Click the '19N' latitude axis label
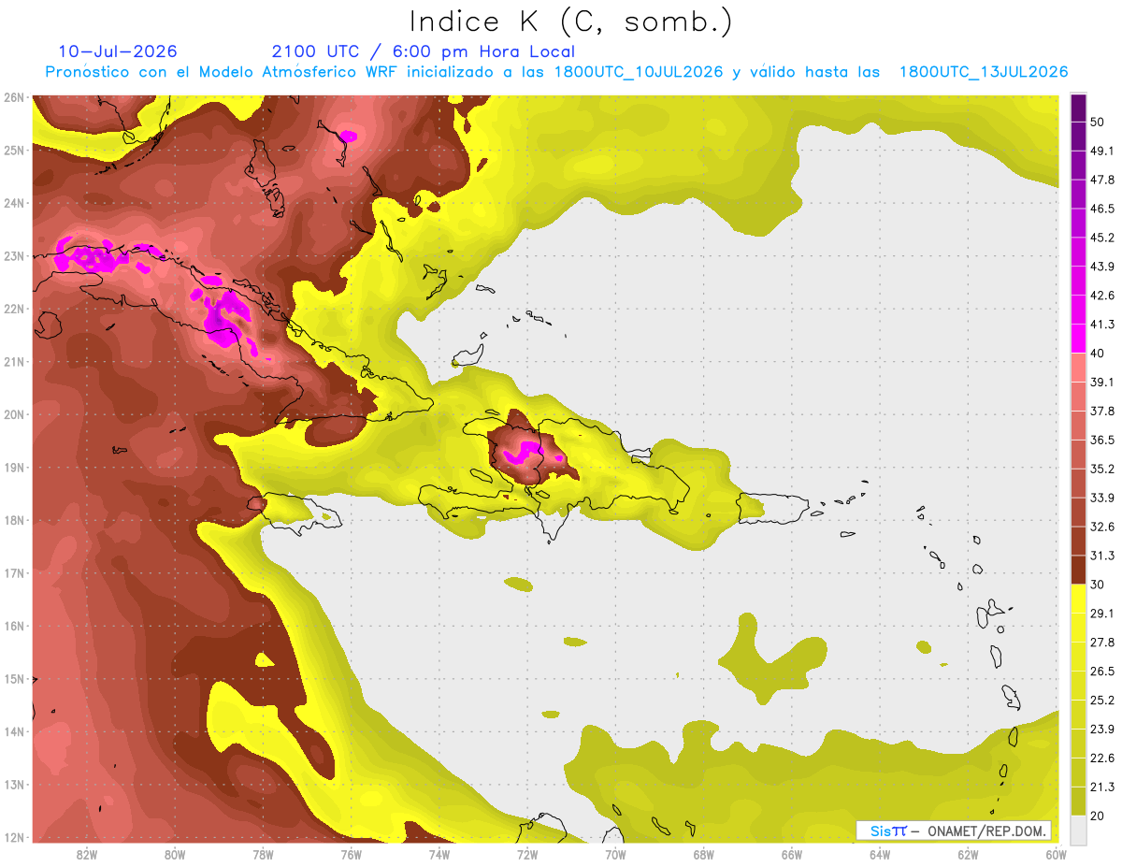1122x867 pixels. point(14,468)
